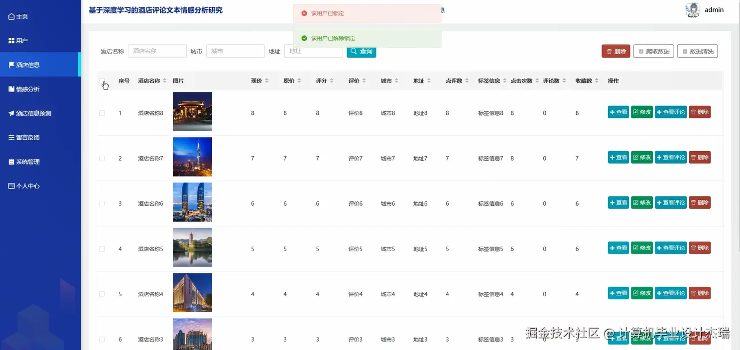Click the red 删除 button above table
This screenshot has width=740, height=350.
616,51
